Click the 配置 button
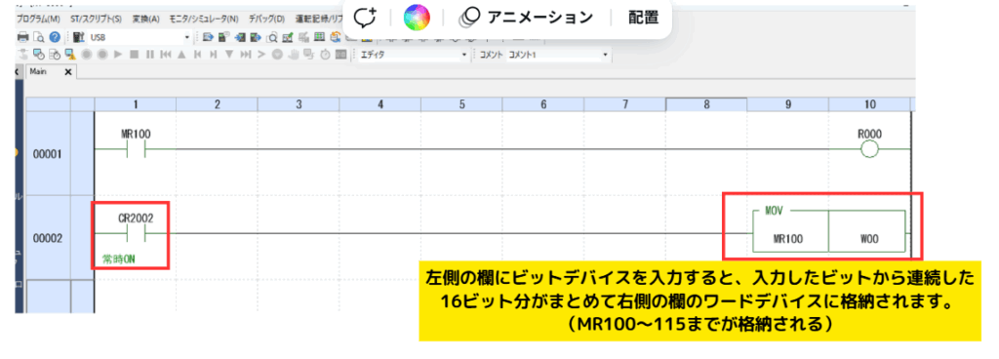Image resolution: width=999 pixels, height=359 pixels. pos(643,18)
